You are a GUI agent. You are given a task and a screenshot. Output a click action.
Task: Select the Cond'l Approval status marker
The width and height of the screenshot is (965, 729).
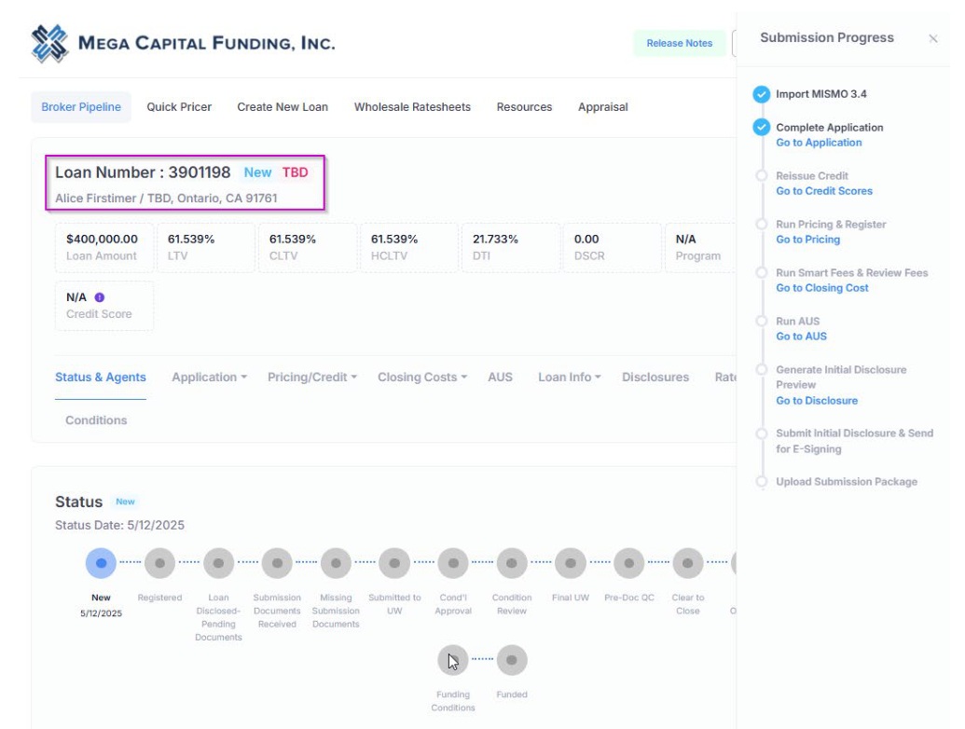(453, 563)
